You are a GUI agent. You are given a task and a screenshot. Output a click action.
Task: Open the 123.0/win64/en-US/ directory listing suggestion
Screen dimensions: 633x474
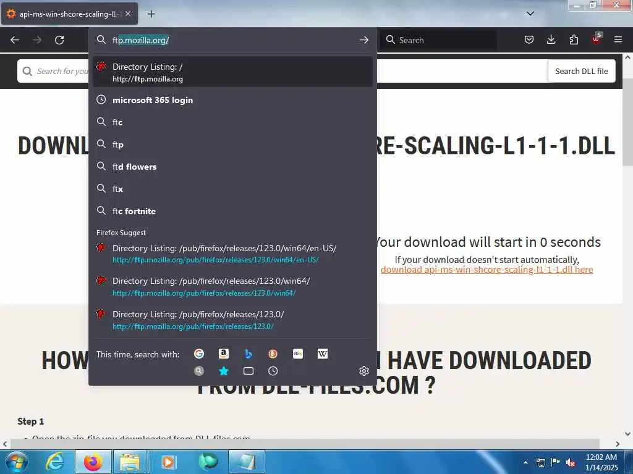(233, 254)
